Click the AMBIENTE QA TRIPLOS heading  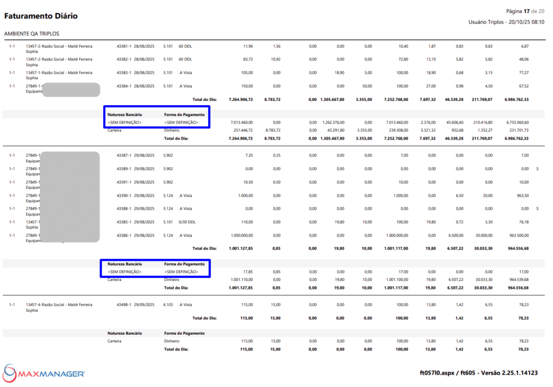[x=32, y=33]
